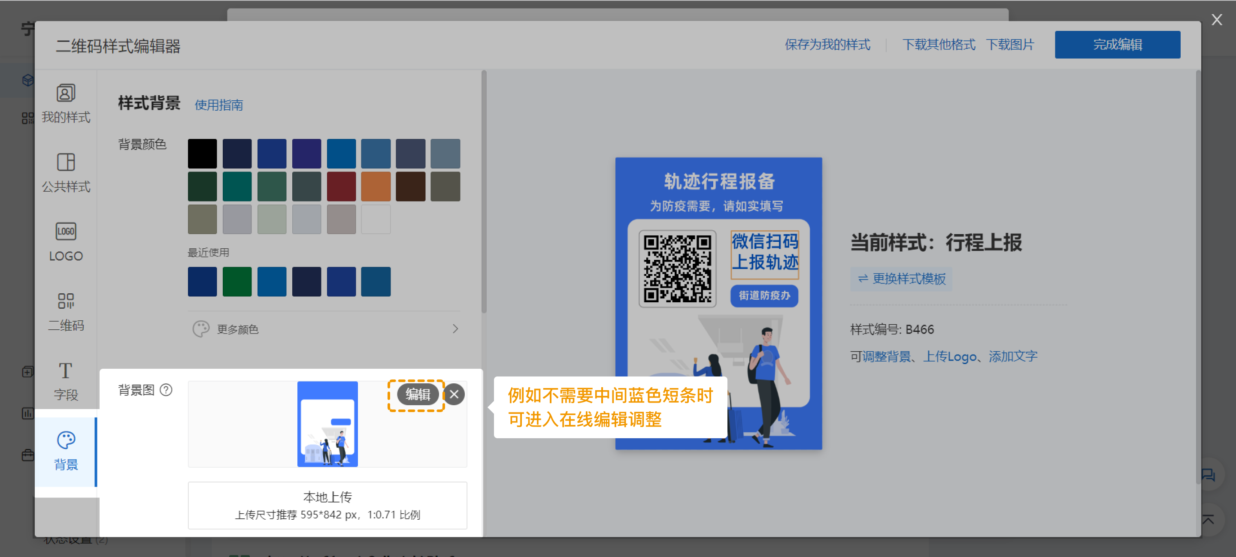Select the 背景 sidebar tab

pyautogui.click(x=66, y=452)
